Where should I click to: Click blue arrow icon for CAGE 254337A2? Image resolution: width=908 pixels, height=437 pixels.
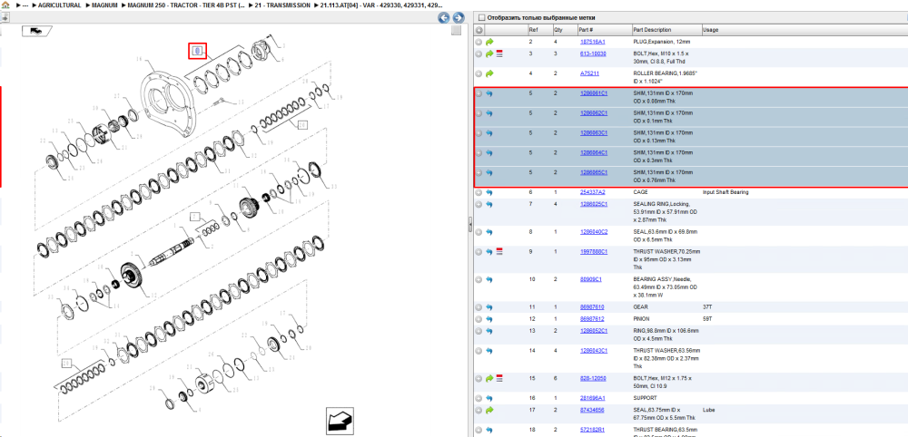[489, 192]
